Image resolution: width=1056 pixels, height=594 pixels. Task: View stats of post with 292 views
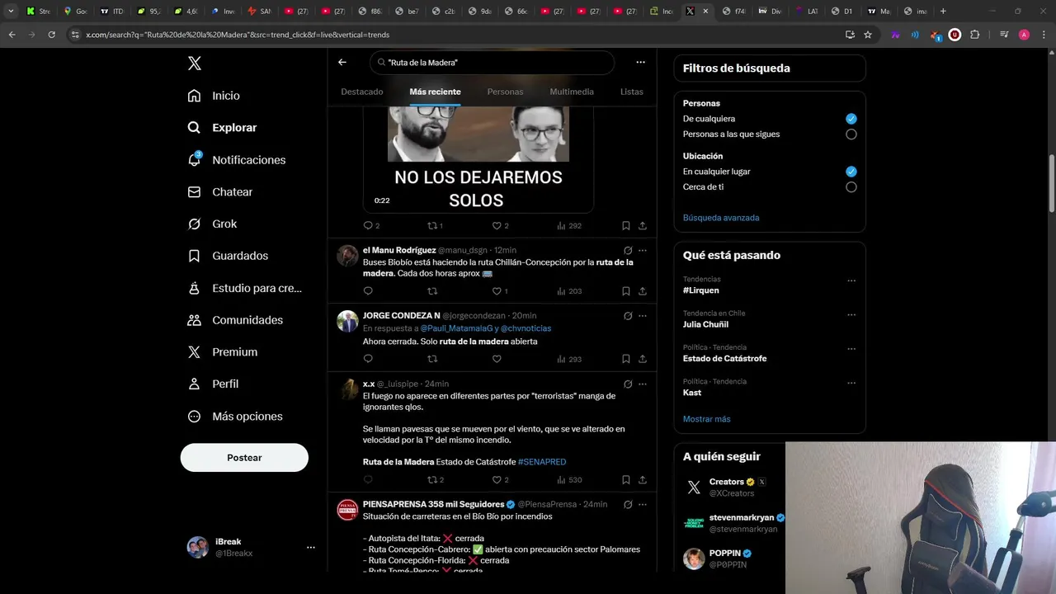569,225
